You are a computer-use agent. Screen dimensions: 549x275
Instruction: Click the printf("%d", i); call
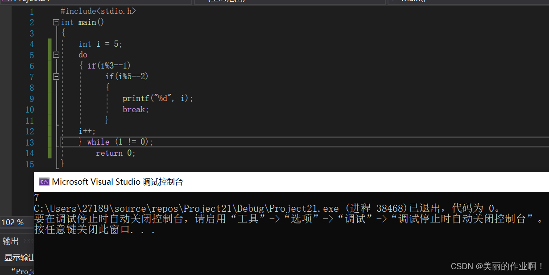[x=158, y=98]
